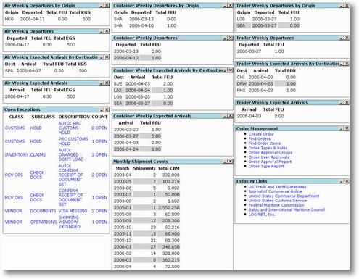The image size is (359, 279).
Task: Close the Industry Links panel
Action: (347, 181)
